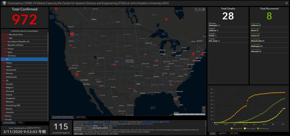Screen dimensions: 290x136
Task: Show the Daily Cases chart tab
Action: (x=234, y=133)
